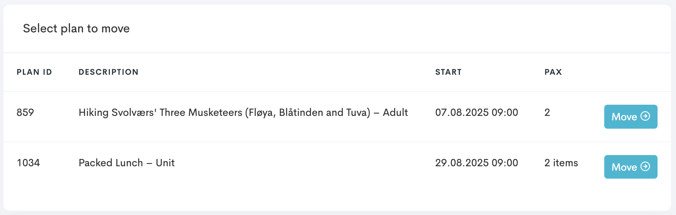676x215 pixels.
Task: Click the word "Adult" in hiking description
Action: [395, 113]
